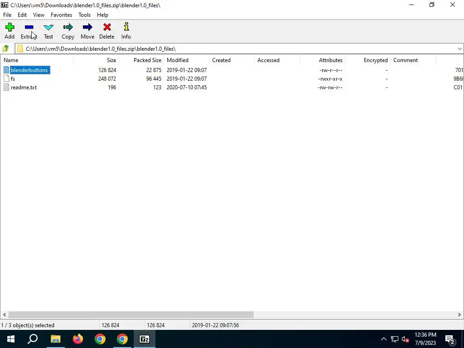Sort by Size column header
Screen dimensions: 464x348
click(x=96, y=60)
